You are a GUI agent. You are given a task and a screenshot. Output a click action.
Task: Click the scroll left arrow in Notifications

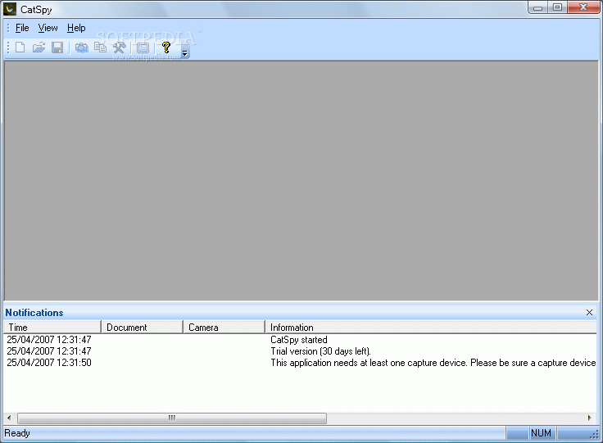click(9, 418)
